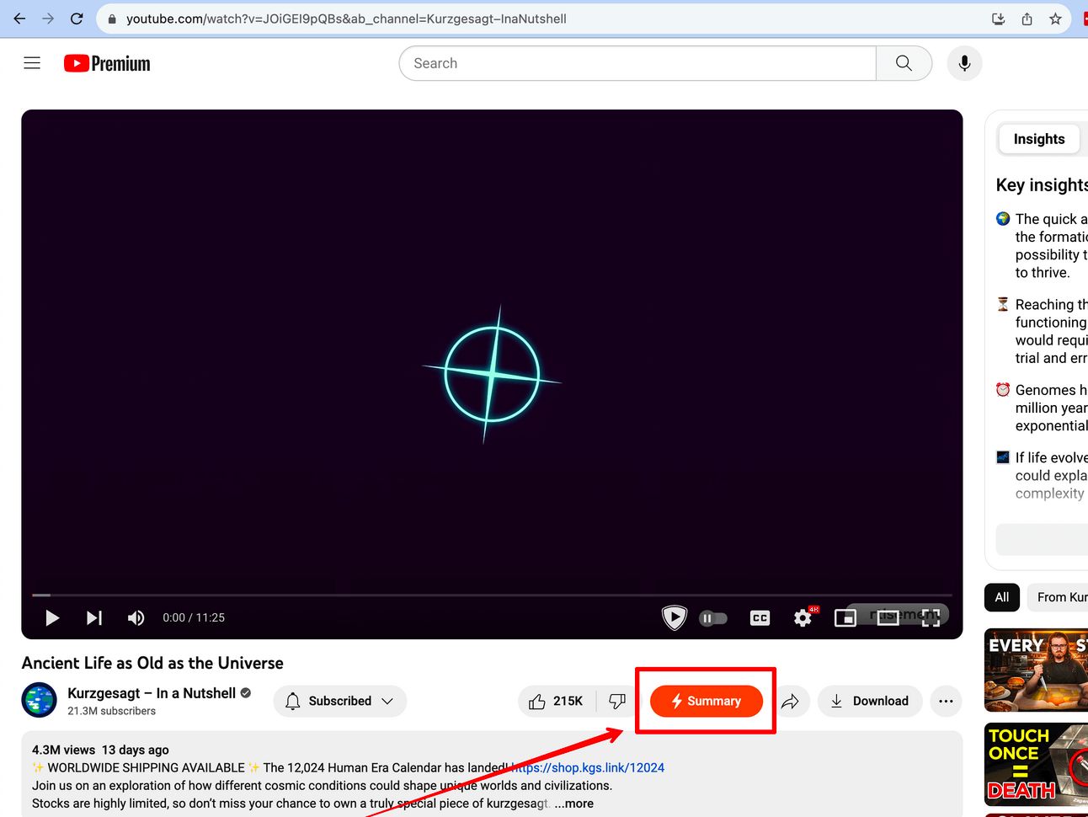
Task: Click the shield play extension icon
Action: point(674,617)
